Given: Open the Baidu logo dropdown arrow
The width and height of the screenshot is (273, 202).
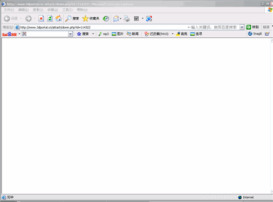Looking at the screenshot, I should (x=19, y=33).
